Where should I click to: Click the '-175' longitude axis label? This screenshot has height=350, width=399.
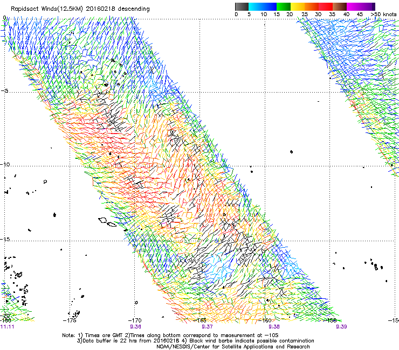click(x=70, y=320)
